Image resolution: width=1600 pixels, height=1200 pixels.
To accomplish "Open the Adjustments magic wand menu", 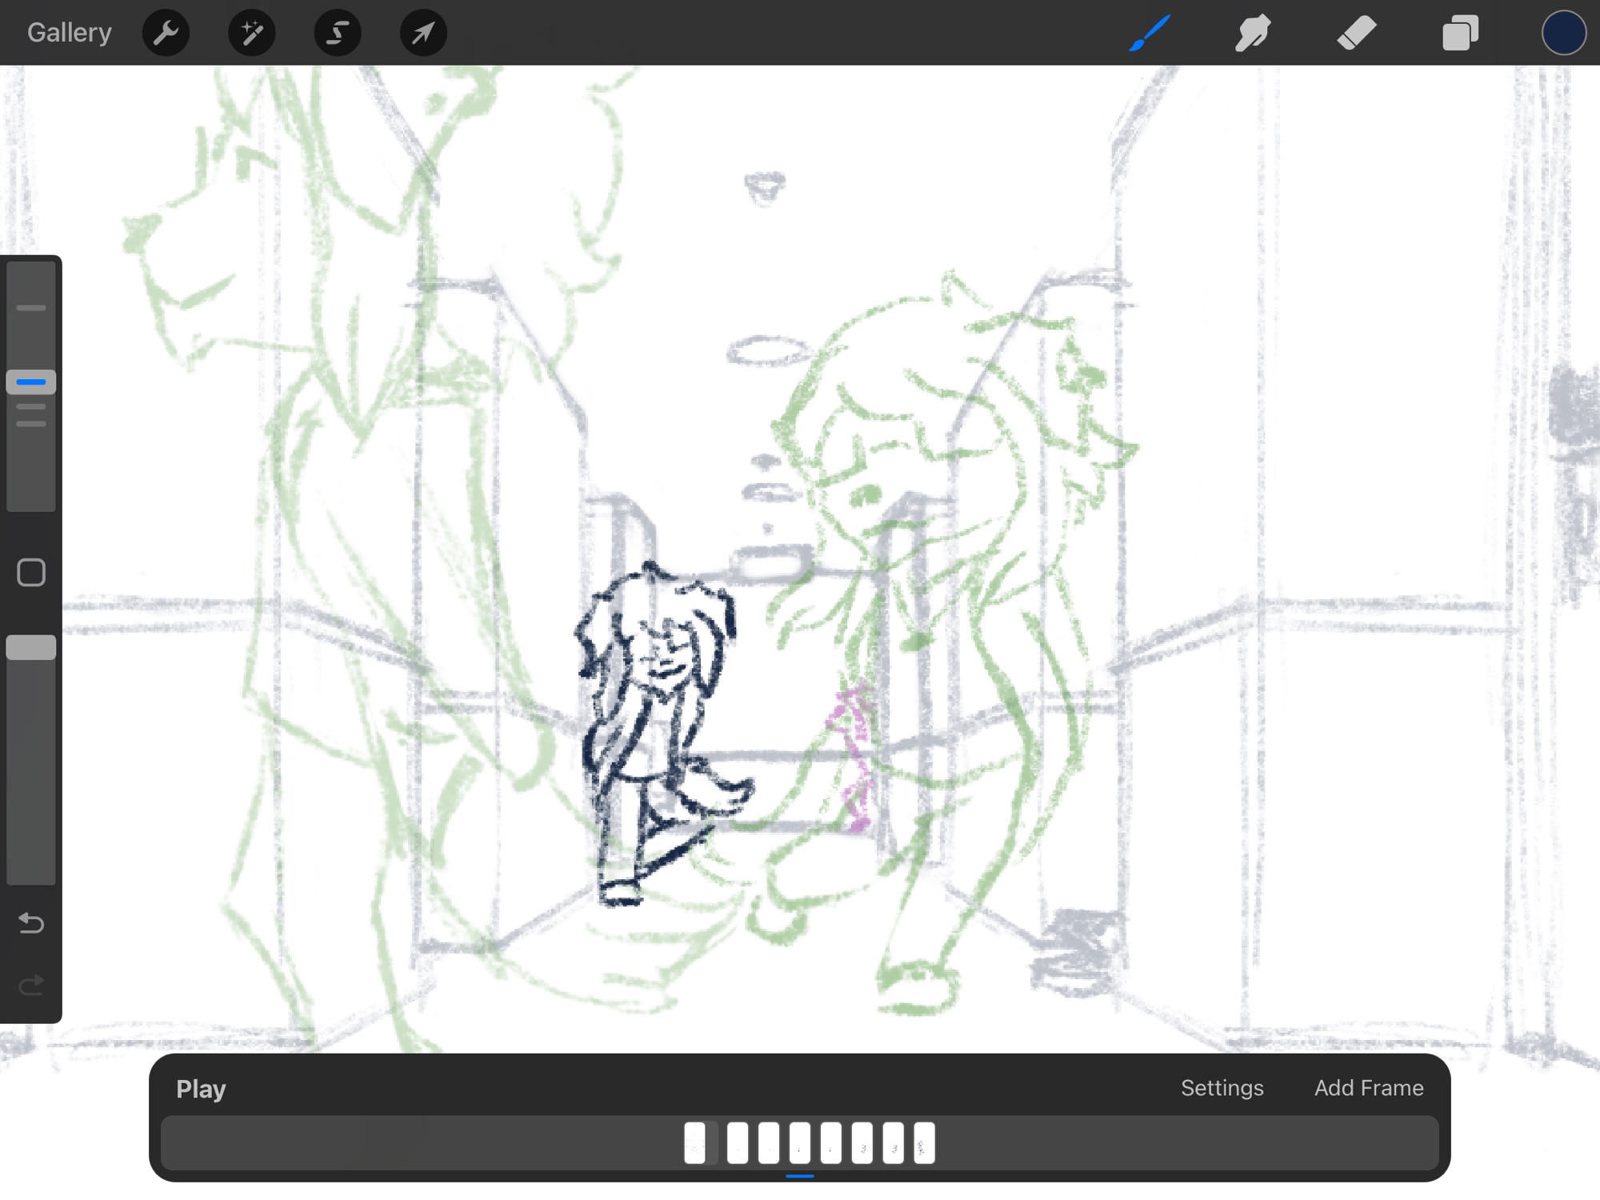I will (251, 33).
